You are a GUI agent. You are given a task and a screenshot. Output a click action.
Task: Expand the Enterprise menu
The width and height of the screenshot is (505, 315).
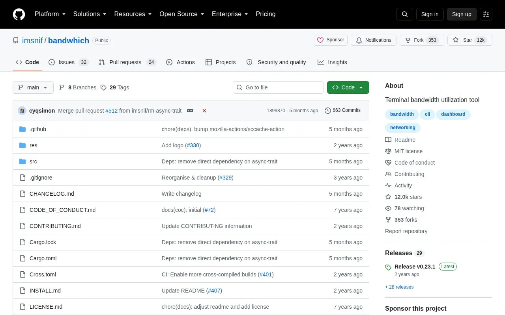pyautogui.click(x=230, y=14)
